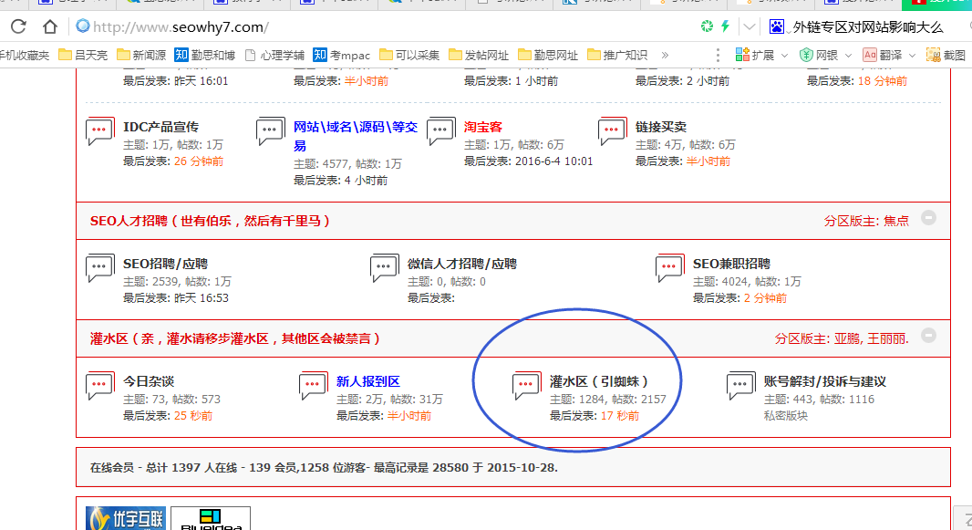
Task: Click the 灌水区(引蜘蛛) forum bubble icon
Action: click(x=527, y=386)
